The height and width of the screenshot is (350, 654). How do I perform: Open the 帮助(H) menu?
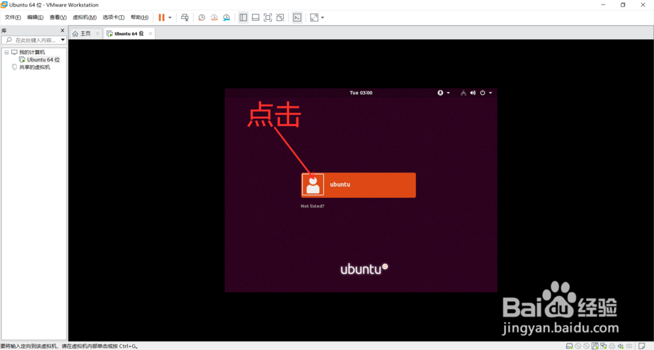pyautogui.click(x=139, y=18)
